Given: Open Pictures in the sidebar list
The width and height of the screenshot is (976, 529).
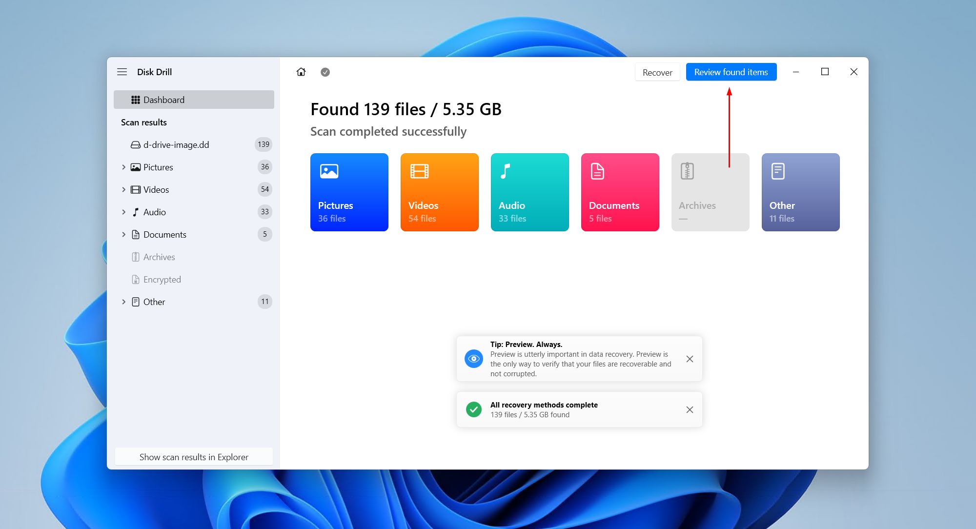Looking at the screenshot, I should pyautogui.click(x=194, y=167).
